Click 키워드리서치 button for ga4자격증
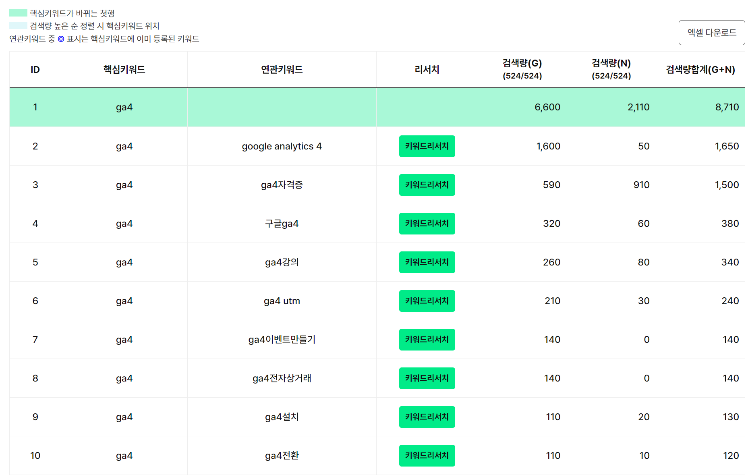The width and height of the screenshot is (746, 475). [427, 185]
